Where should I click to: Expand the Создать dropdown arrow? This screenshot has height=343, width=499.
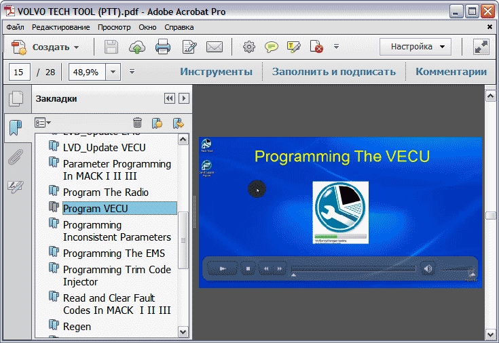[77, 47]
